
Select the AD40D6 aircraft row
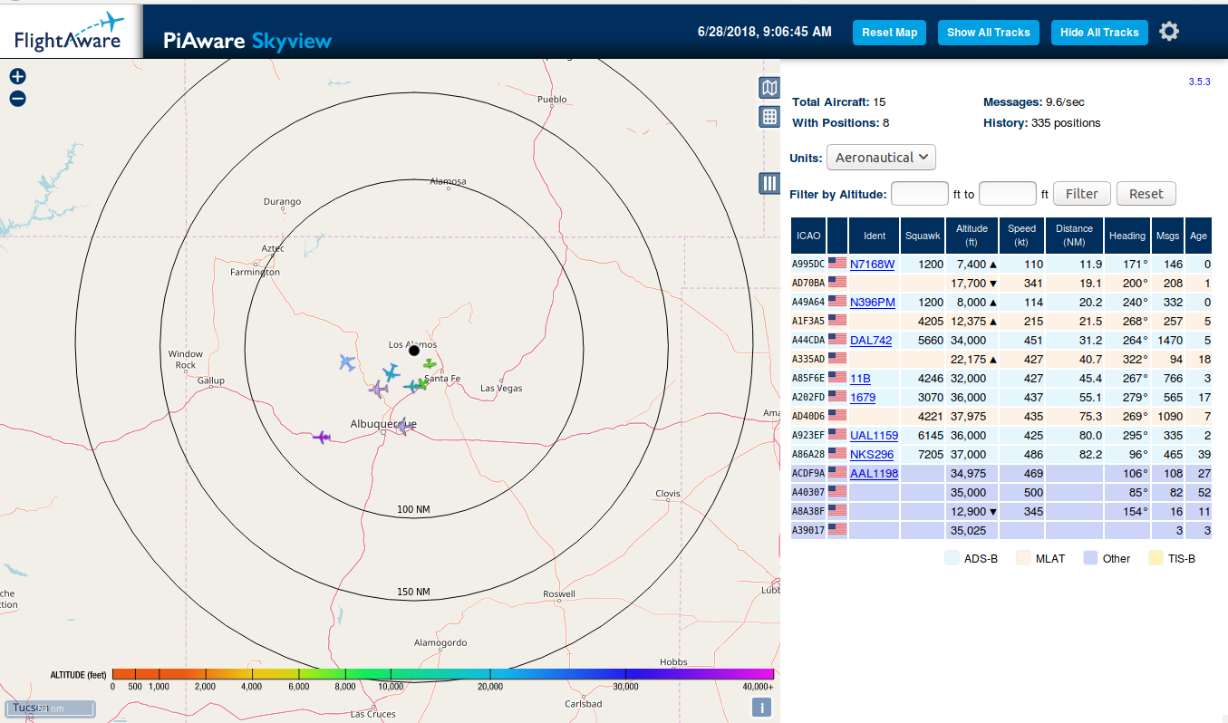click(x=1001, y=416)
